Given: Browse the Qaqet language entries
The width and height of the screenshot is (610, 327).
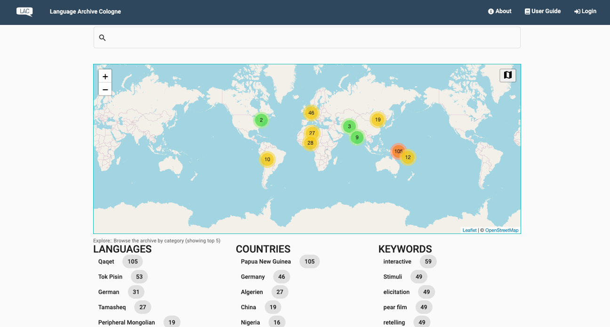Looking at the screenshot, I should click(x=106, y=262).
